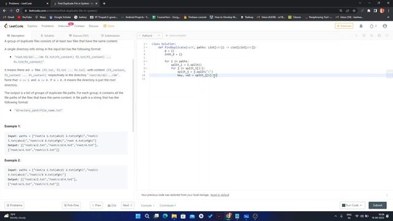Go to the Next problem

(128, 205)
